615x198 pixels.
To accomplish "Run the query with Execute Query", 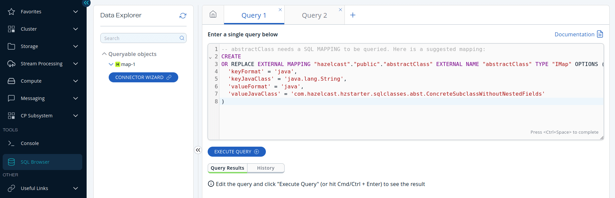I will pyautogui.click(x=236, y=152).
